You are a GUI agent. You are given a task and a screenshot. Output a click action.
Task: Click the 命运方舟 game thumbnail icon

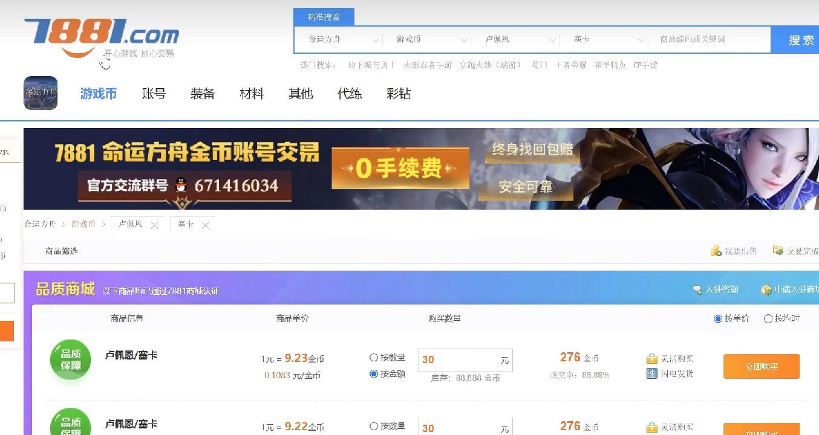pos(40,93)
